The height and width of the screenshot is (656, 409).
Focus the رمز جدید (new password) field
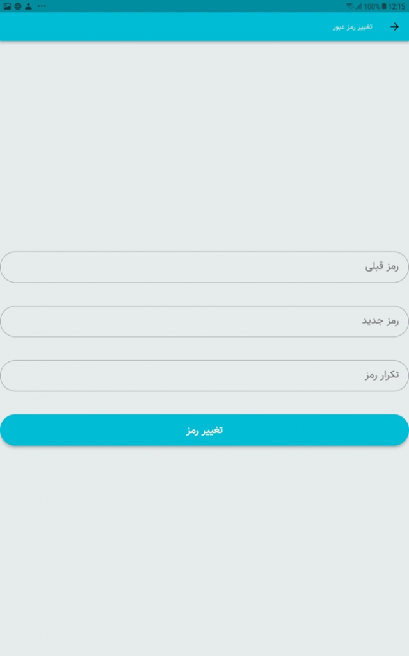pos(205,322)
